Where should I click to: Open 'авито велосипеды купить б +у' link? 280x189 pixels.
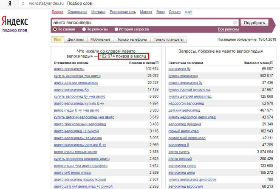tap(79, 104)
